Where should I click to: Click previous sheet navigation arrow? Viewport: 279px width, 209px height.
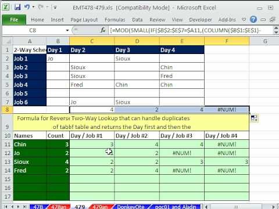pos(12,207)
